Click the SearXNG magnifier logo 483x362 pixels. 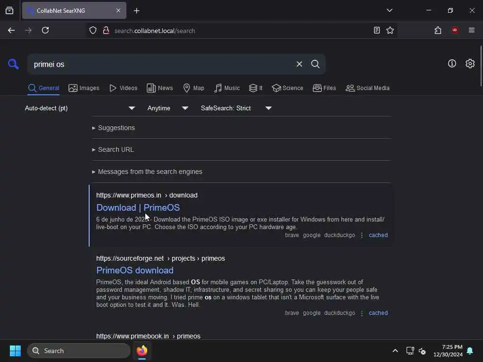[x=13, y=64]
